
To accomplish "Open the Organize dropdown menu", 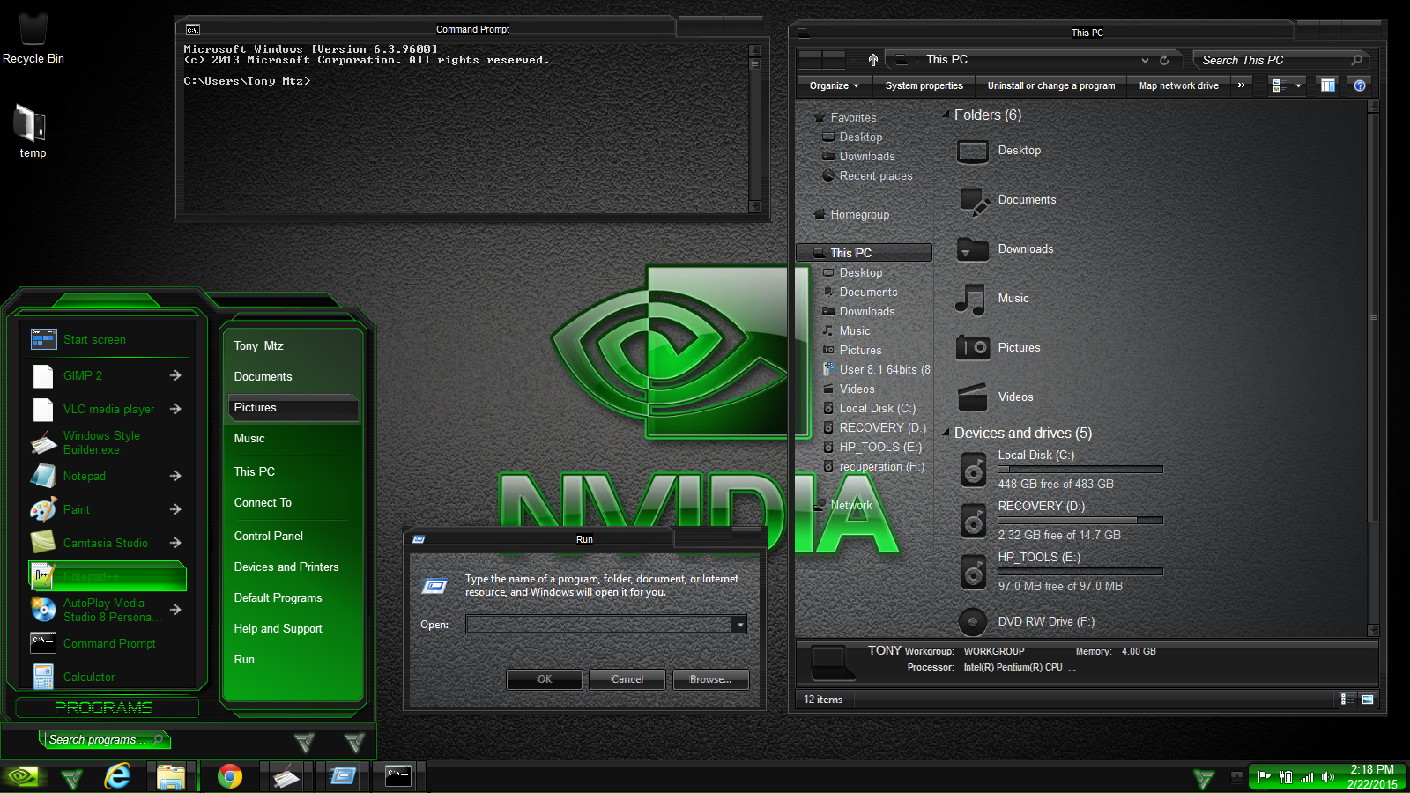I will [x=834, y=85].
